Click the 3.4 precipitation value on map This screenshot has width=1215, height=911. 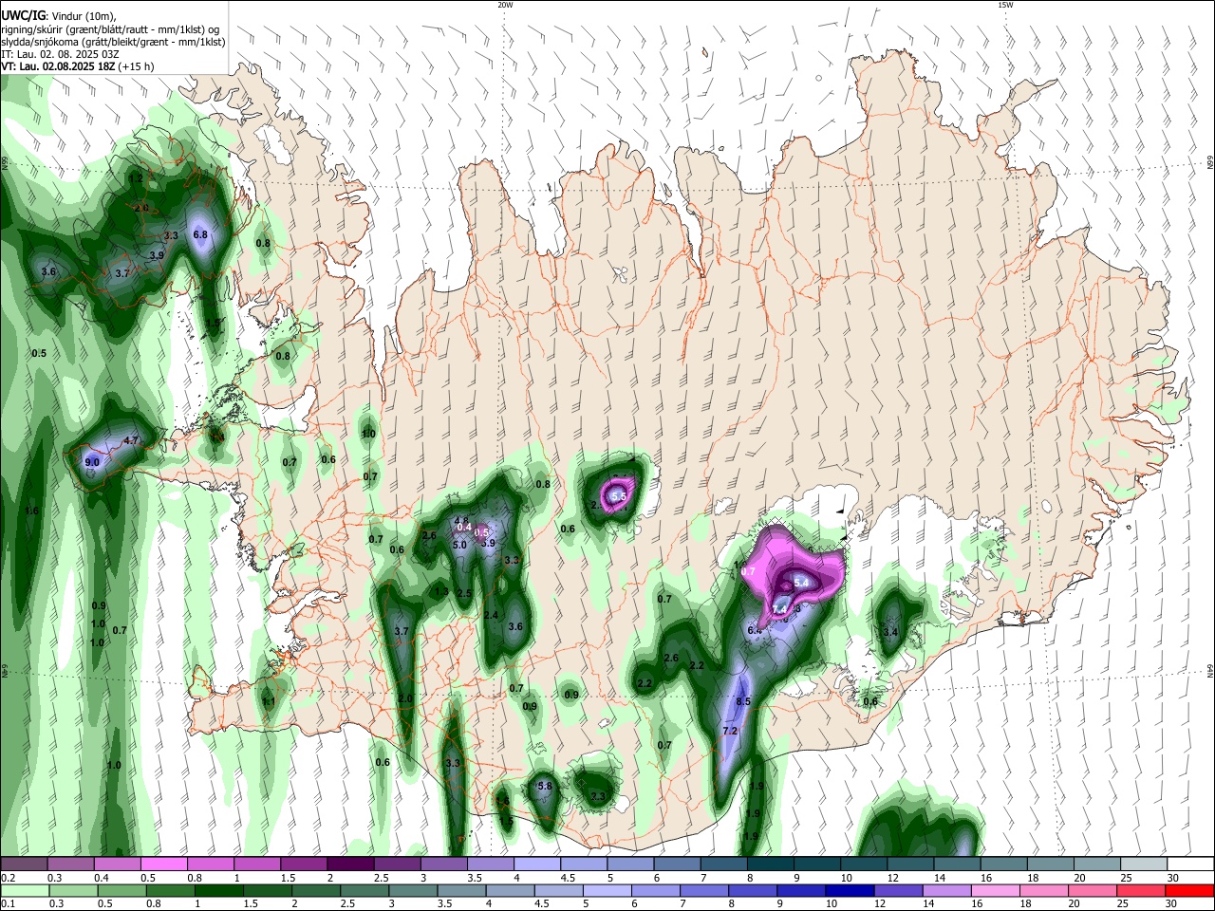click(x=890, y=632)
